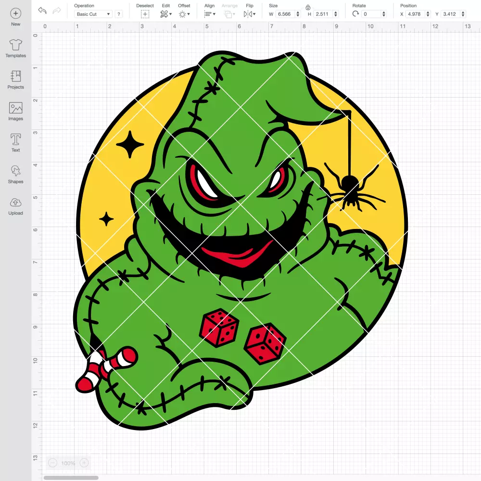Open the Offset tool dropdown
The height and width of the screenshot is (481, 481).
(184, 14)
